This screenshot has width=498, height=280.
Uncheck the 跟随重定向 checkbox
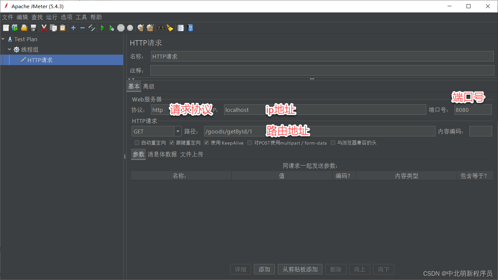172,143
